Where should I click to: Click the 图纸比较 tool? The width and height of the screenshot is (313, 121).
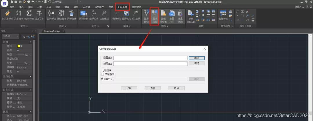tap(155, 17)
